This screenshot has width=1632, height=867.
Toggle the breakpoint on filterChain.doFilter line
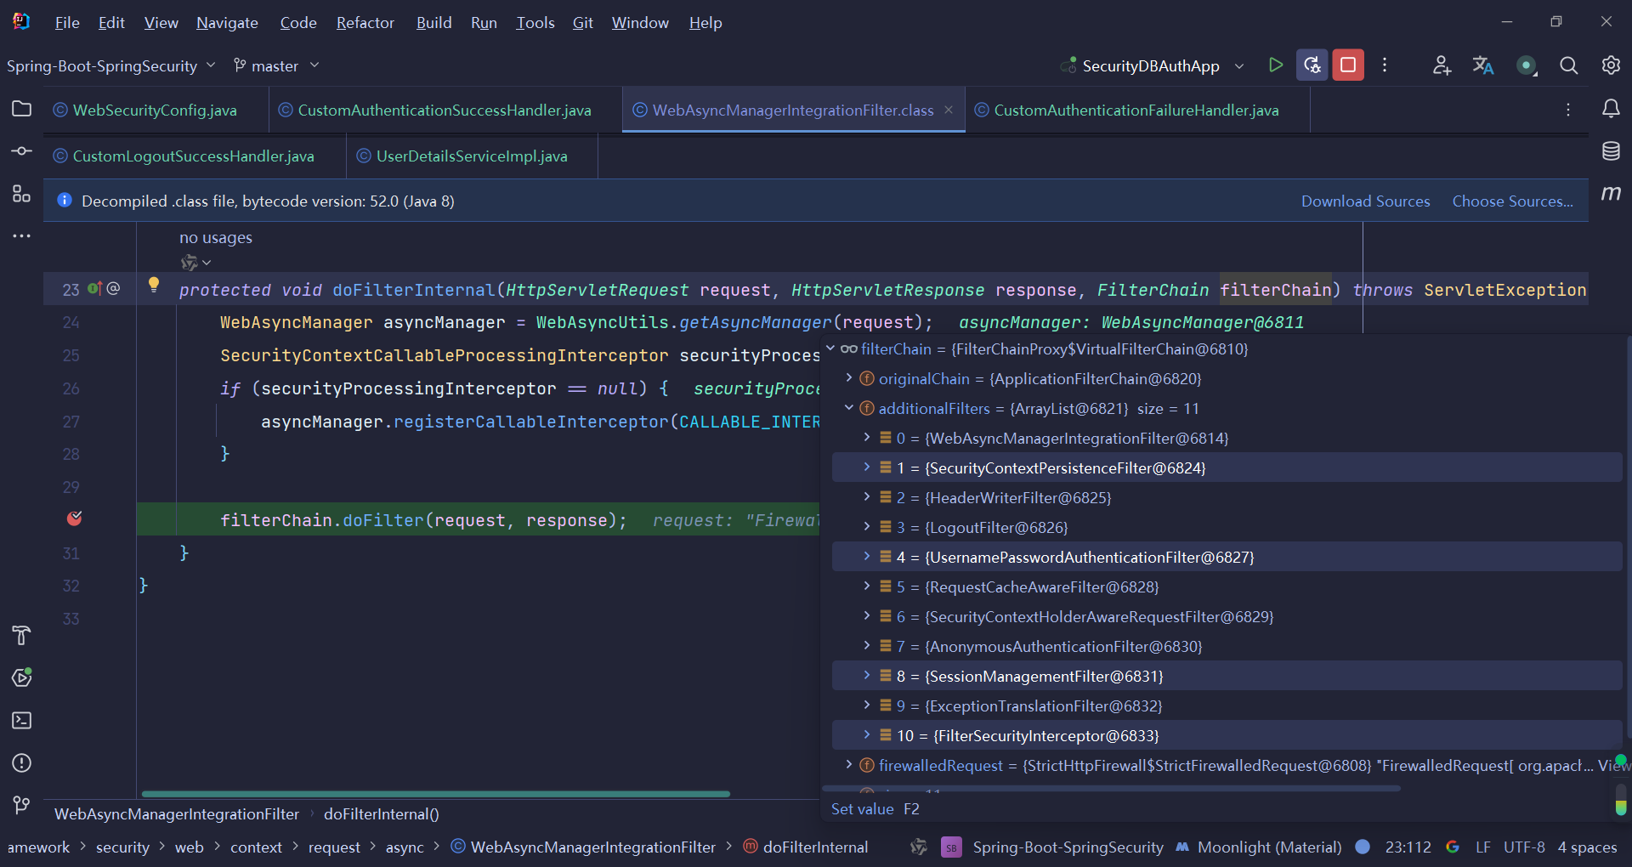75,518
